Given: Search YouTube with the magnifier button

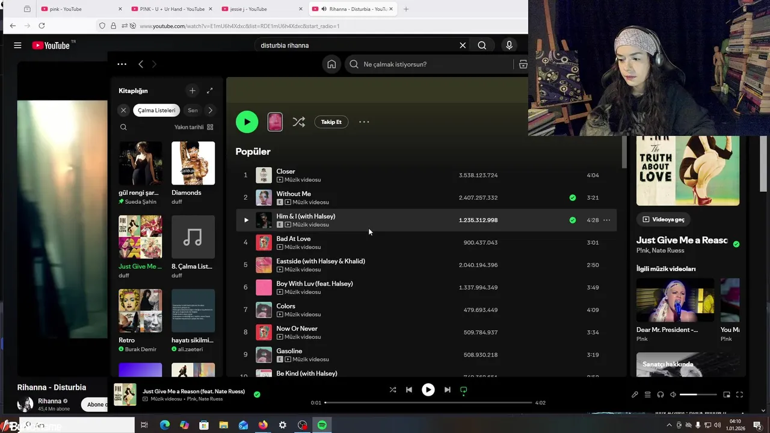Looking at the screenshot, I should (x=482, y=45).
